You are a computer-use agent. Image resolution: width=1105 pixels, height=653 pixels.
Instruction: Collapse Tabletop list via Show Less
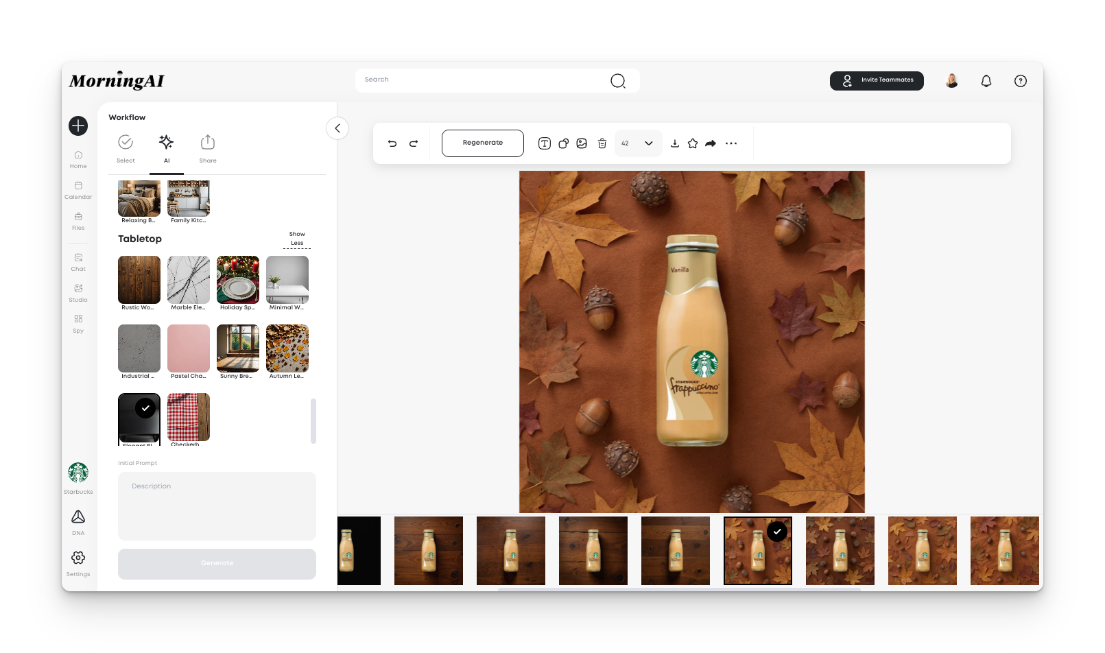tap(297, 239)
